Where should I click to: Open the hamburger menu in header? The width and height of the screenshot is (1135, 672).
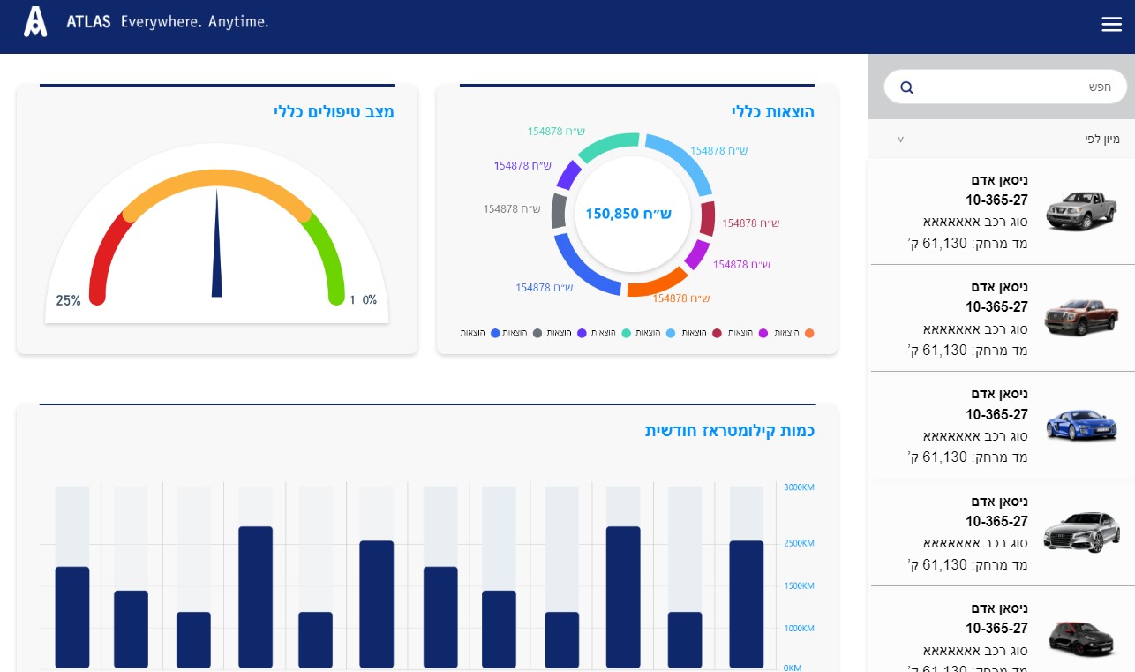(x=1111, y=25)
